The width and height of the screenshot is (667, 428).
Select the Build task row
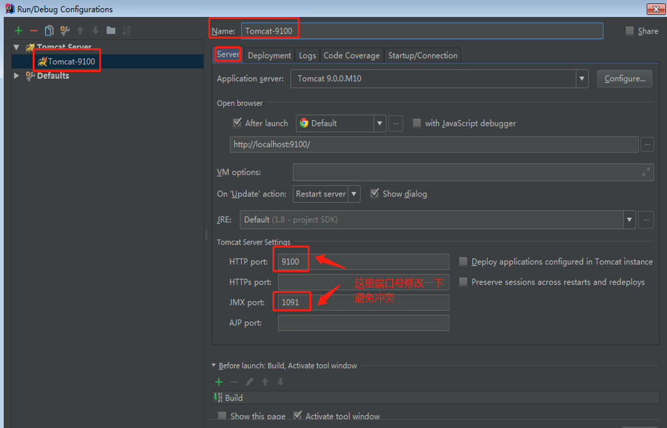[x=436, y=398]
